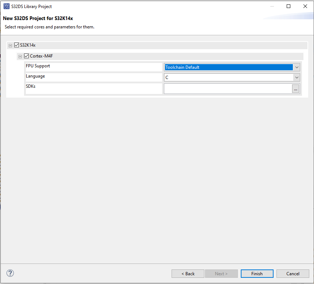
Task: Open the help question mark icon
Action: pyautogui.click(x=10, y=273)
